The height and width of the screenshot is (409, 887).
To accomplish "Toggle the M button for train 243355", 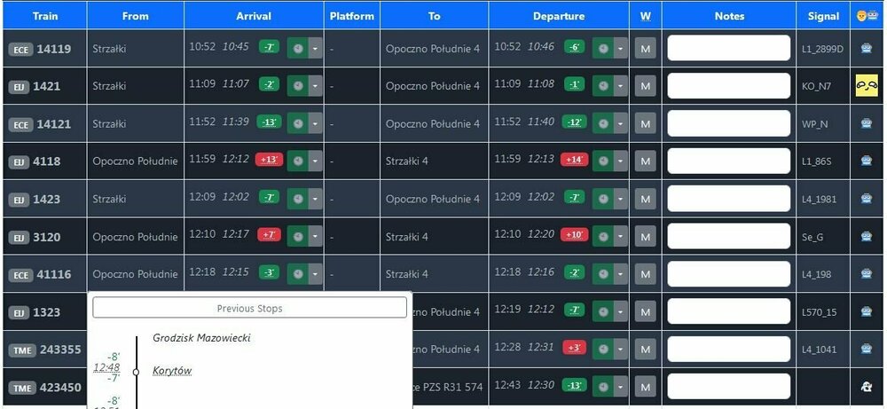I will tap(645, 349).
